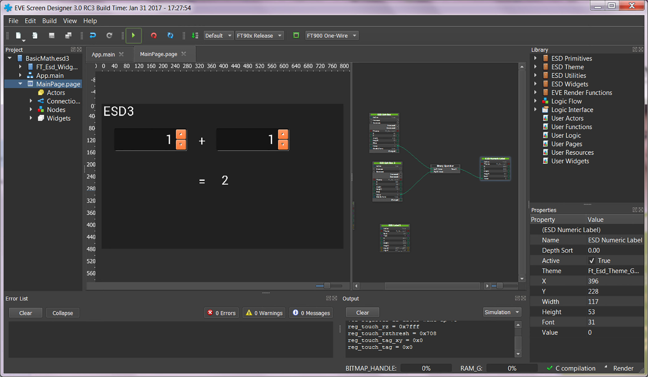Decrement the right spin box value
The image size is (648, 377).
[x=283, y=145]
